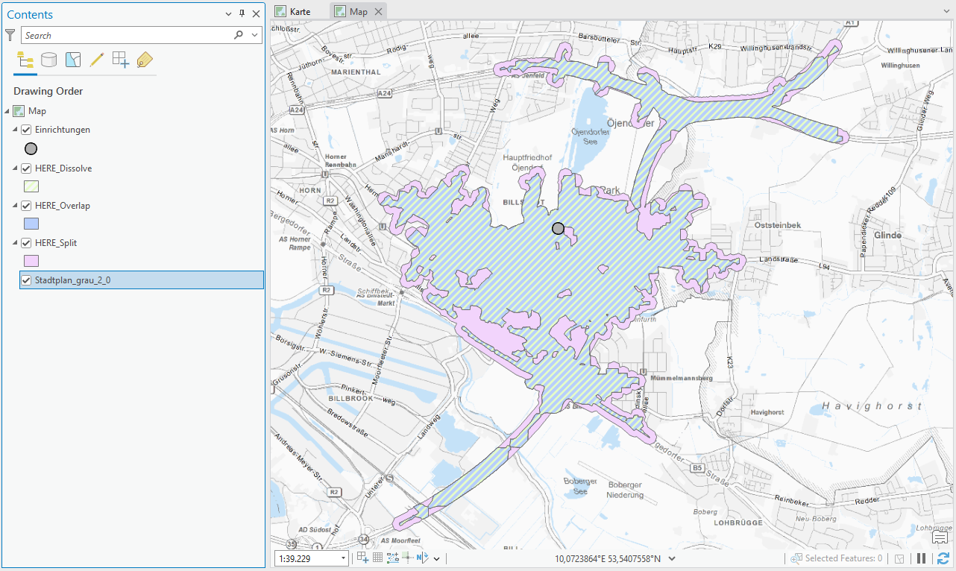The image size is (956, 571).
Task: Switch to List By Snapping view
Action: tap(121, 60)
